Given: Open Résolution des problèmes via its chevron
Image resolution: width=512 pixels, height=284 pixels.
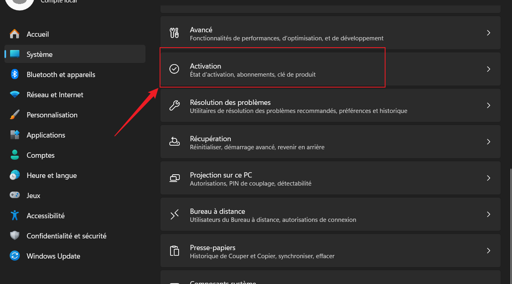Looking at the screenshot, I should pyautogui.click(x=489, y=105).
